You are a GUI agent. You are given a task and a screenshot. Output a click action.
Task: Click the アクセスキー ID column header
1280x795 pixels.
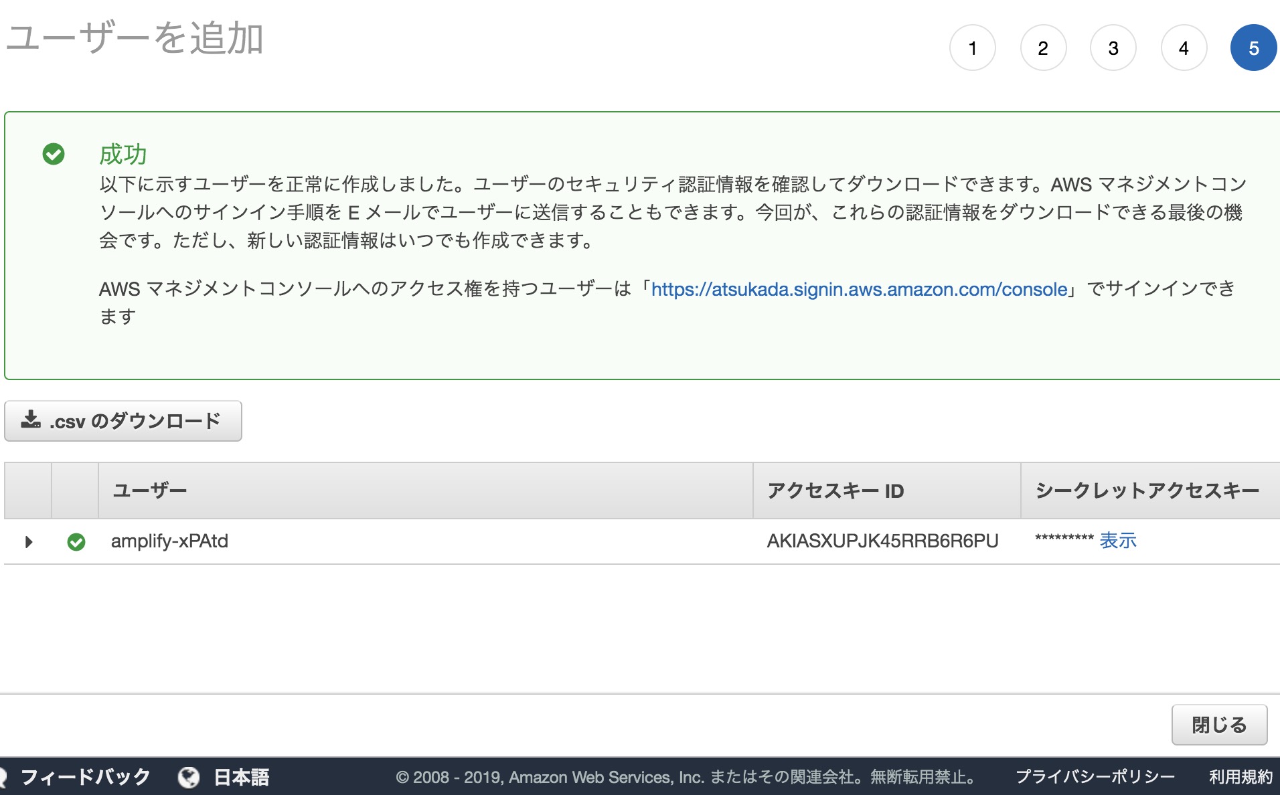(x=887, y=491)
